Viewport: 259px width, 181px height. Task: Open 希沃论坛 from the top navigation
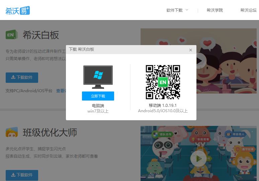[x=248, y=10]
